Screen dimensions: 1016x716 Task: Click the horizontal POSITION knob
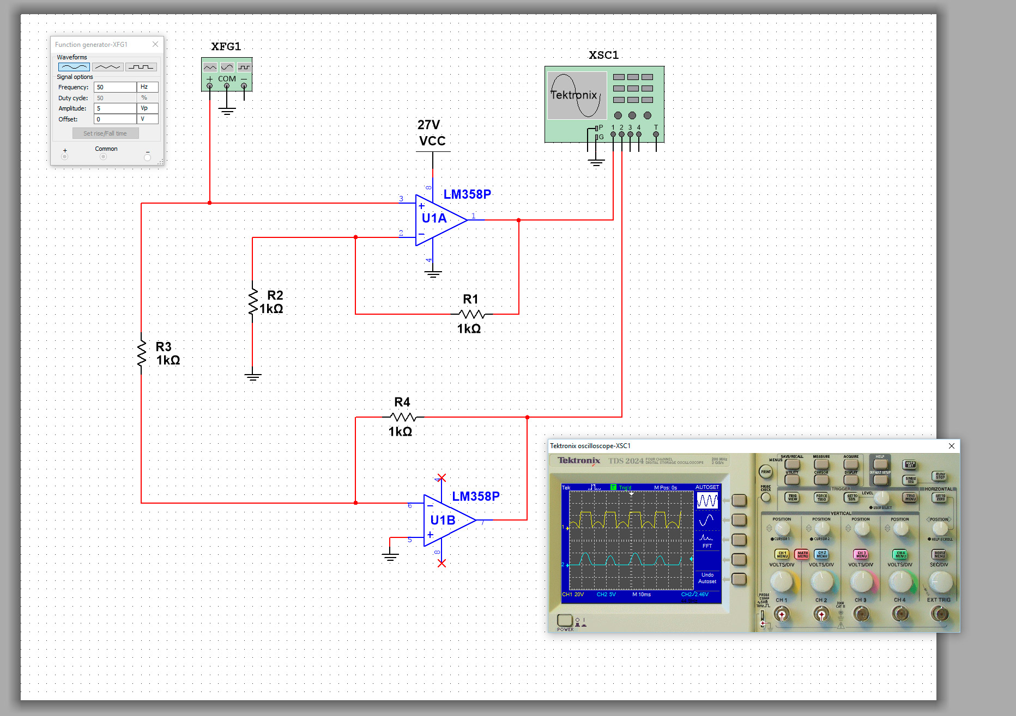(x=940, y=528)
